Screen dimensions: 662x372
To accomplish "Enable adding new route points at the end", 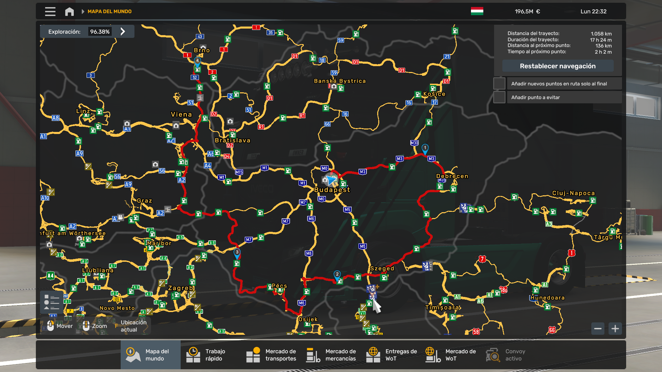I will point(499,84).
